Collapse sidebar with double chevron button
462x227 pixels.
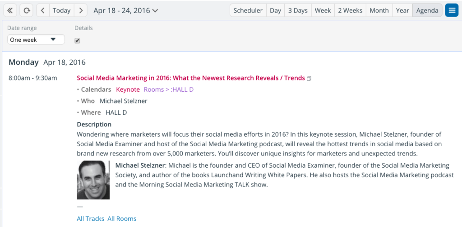(x=10, y=11)
